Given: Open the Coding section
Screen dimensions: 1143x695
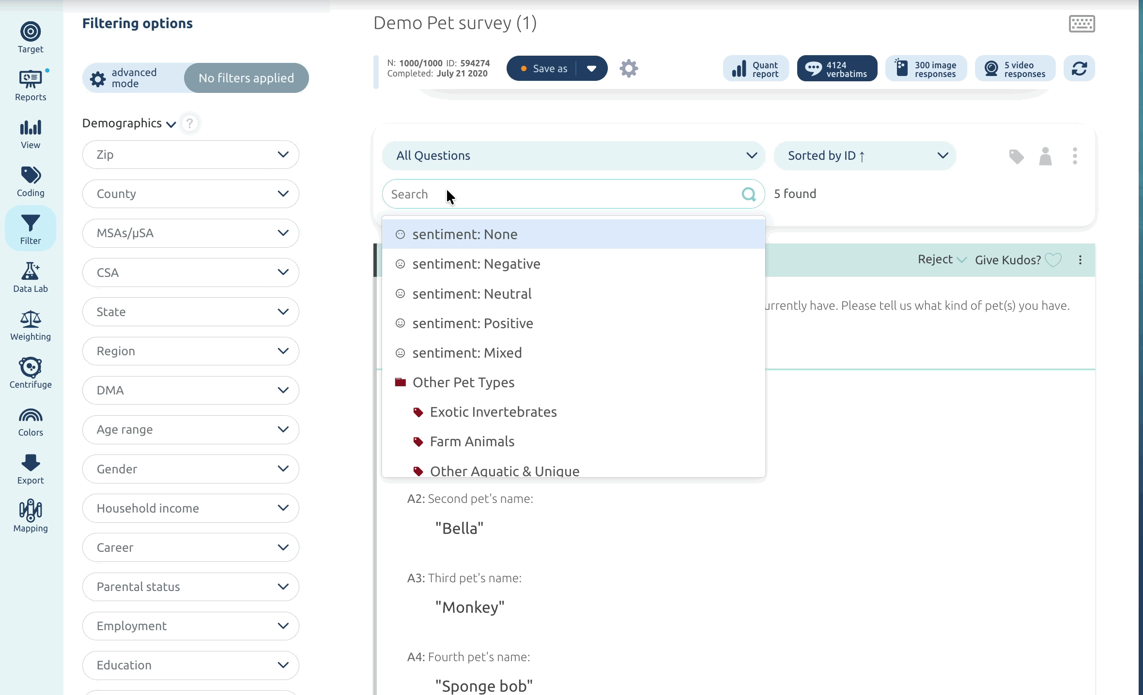Looking at the screenshot, I should 31,181.
